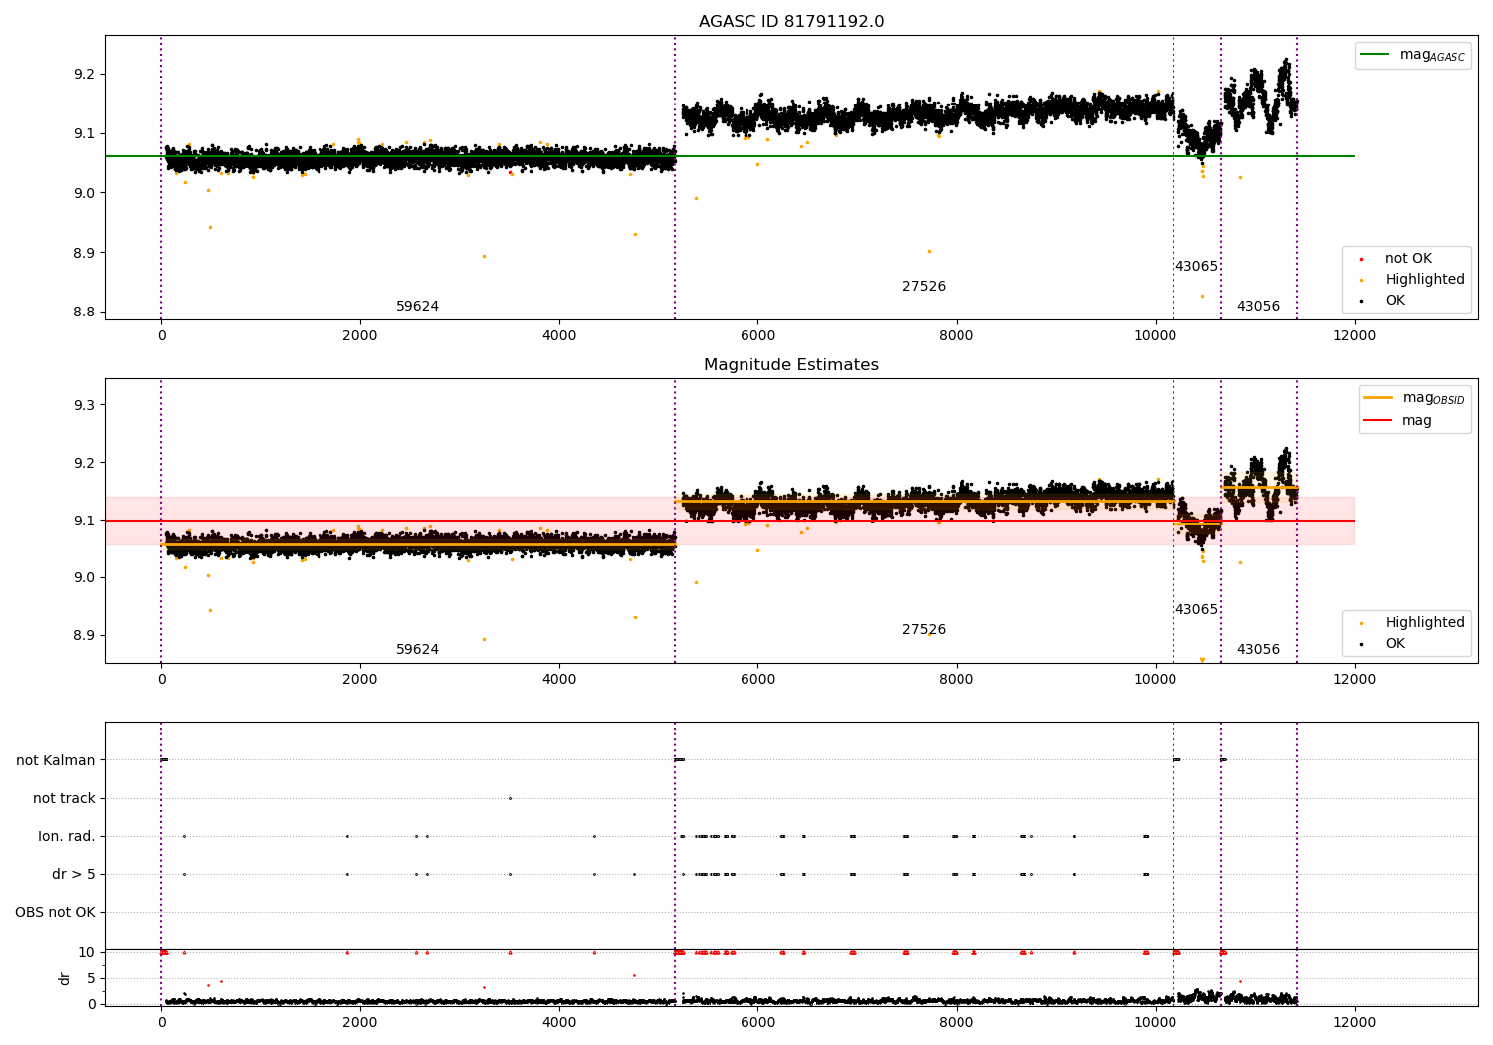Click the outlier point near 8.83 under 43065
This screenshot has width=1493, height=1045.
pos(1202,296)
